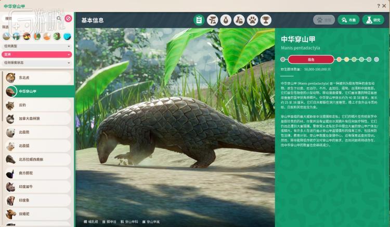Image resolution: width=390 pixels, height=227 pixels.
Task: Toggle the tundra biome filter
Action: click(x=6, y=36)
